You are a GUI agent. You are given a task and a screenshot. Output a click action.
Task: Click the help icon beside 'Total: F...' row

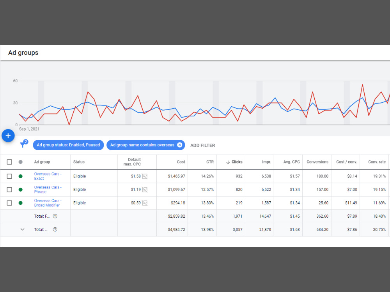55,216
